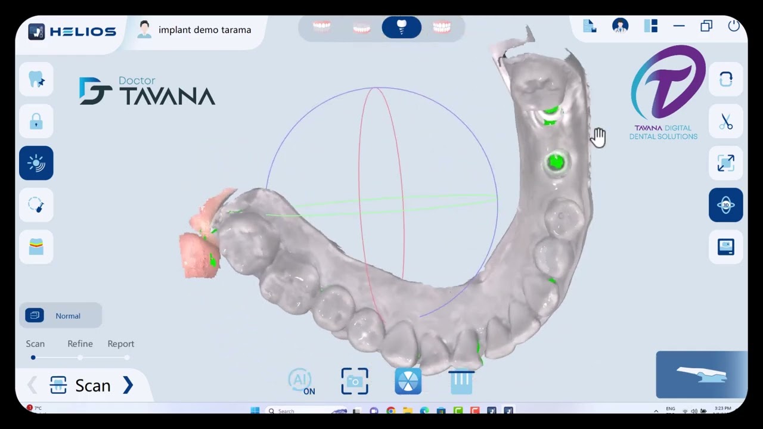The height and width of the screenshot is (429, 763).
Task: Open the doctor account icon
Action: [621, 26]
